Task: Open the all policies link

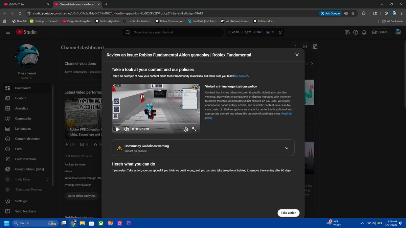Action: point(242,76)
